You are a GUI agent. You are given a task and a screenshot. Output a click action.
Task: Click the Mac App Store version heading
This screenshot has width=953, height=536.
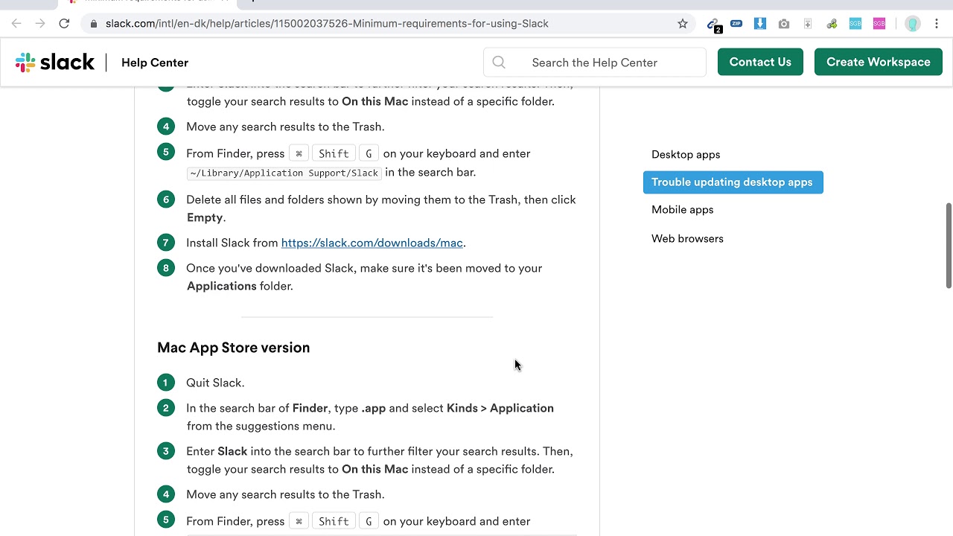coord(234,348)
